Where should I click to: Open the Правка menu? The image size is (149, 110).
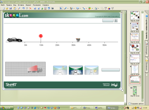pos(9,5)
